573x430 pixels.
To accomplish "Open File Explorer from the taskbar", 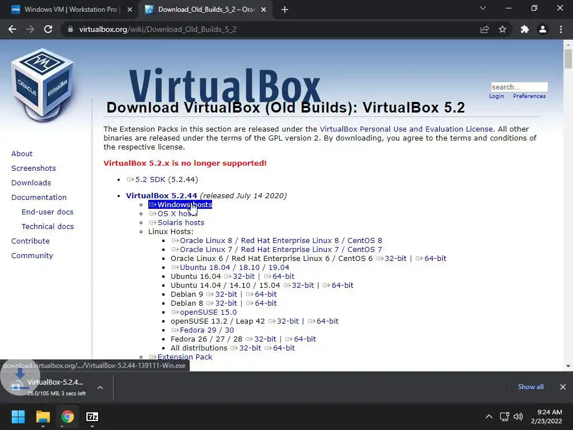I will [43, 417].
